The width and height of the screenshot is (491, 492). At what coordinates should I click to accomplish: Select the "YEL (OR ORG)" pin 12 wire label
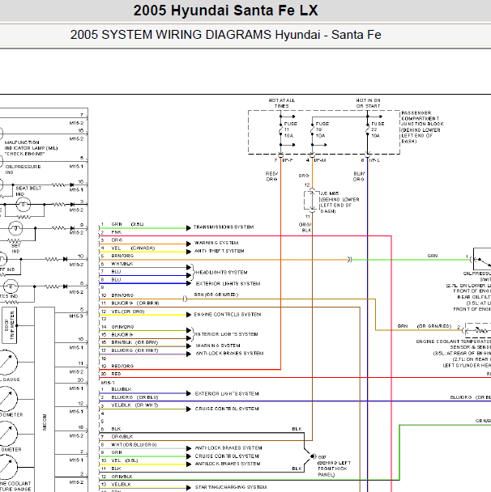(127, 312)
